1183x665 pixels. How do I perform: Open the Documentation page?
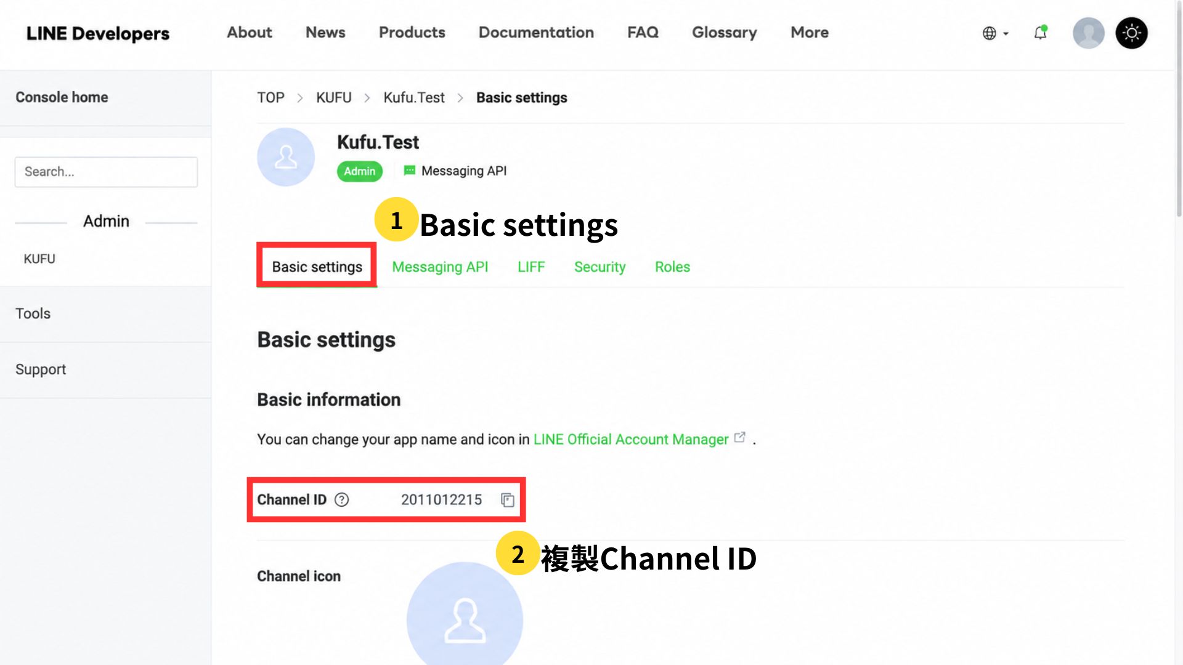(536, 33)
